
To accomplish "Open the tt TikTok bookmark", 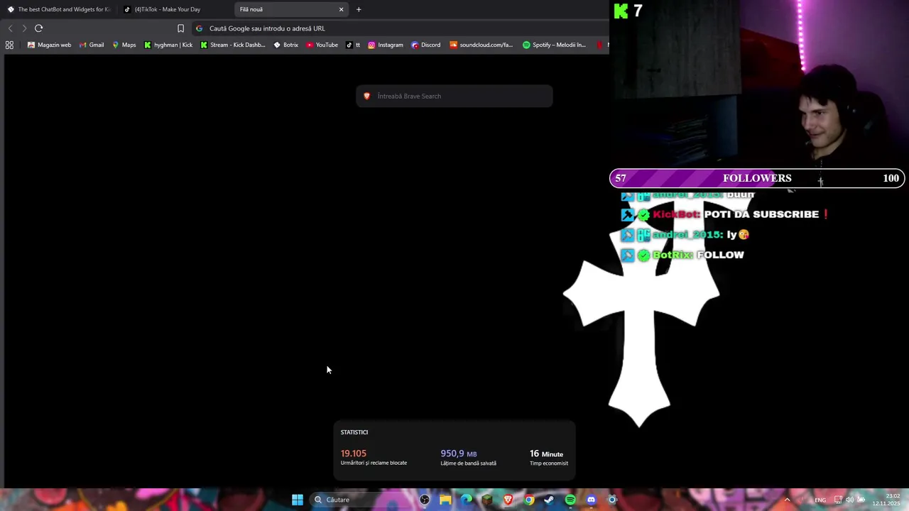I will tap(353, 45).
